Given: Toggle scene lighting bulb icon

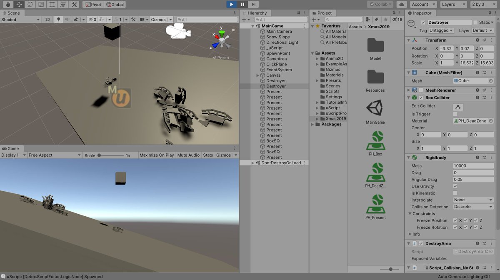Looking at the screenshot, I should click(x=58, y=20).
